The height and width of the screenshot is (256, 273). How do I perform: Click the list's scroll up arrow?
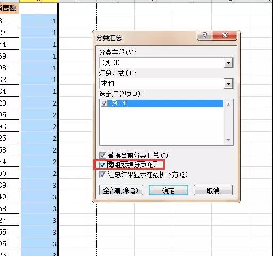(228, 105)
